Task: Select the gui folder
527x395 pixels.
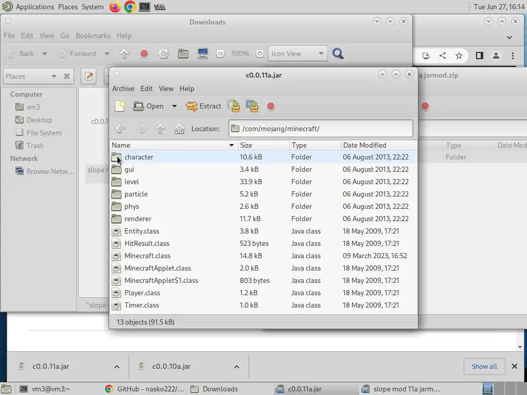Action: (x=263, y=169)
